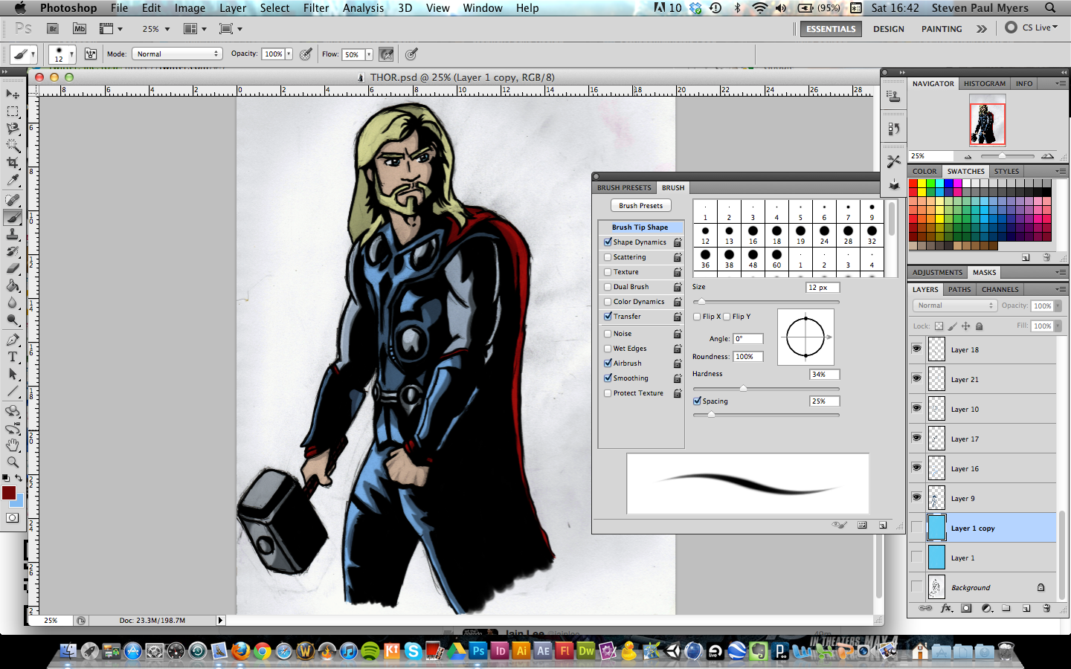This screenshot has width=1071, height=669.
Task: Toggle the Flip X checkbox
Action: click(697, 317)
